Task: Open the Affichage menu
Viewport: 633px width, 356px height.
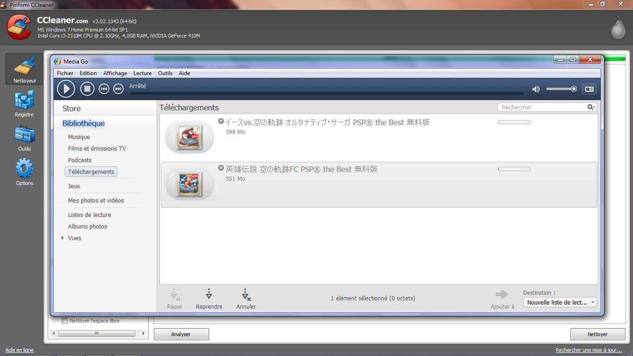Action: point(115,73)
